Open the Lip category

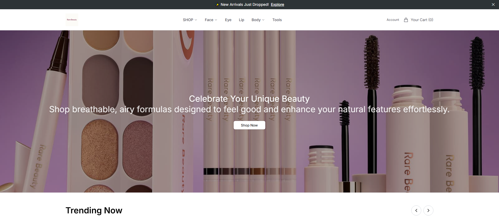click(242, 20)
